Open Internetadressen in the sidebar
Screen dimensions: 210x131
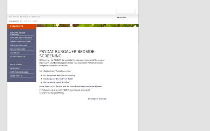(x=22, y=49)
